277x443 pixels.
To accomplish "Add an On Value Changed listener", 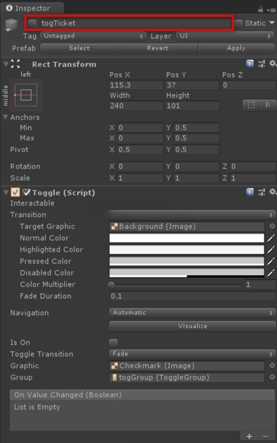I will 250,437.
